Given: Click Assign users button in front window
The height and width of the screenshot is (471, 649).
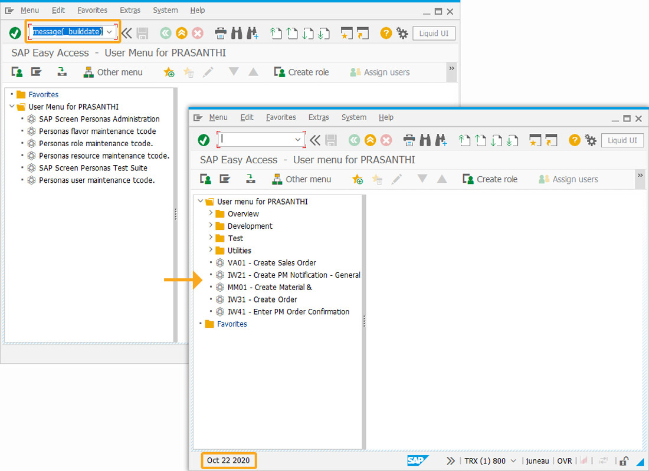Looking at the screenshot, I should click(x=568, y=179).
